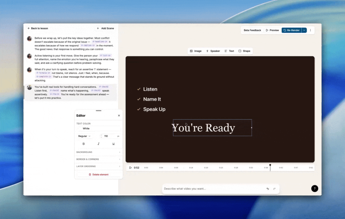Click the 'Describe what video you want' field
The image size is (345, 219).
tap(213, 189)
